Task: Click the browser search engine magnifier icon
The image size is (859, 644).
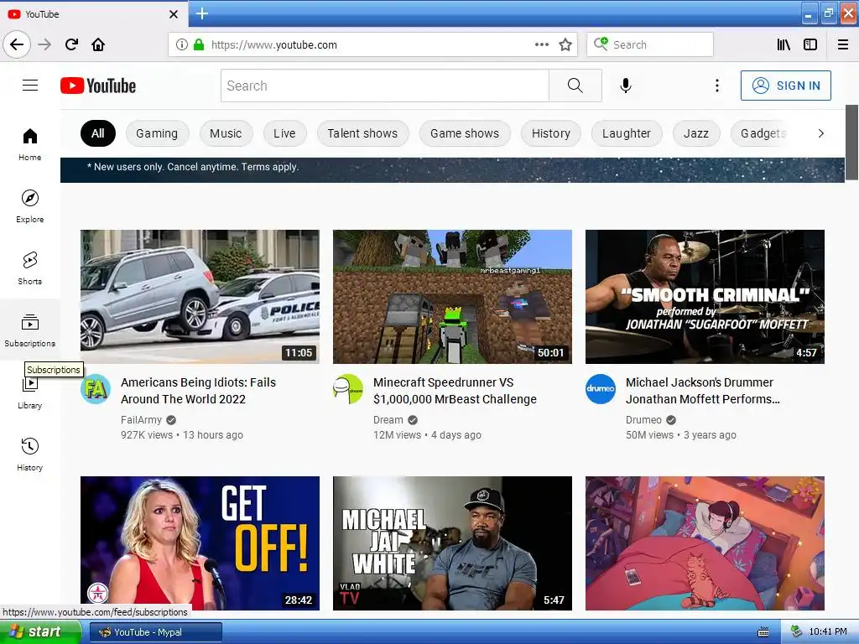Action: click(x=601, y=44)
